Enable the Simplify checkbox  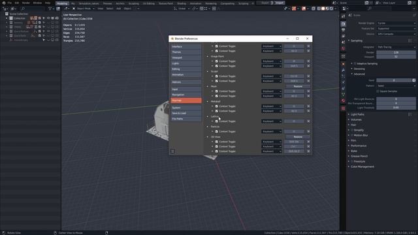352,130
